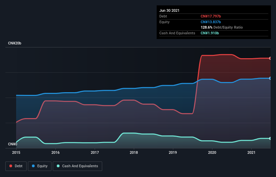Click the teal Cash legend dot

click(58, 166)
